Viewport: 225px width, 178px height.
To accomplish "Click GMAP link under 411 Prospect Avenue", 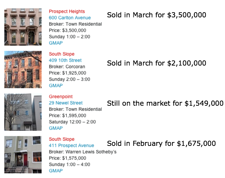I will click(x=56, y=171).
